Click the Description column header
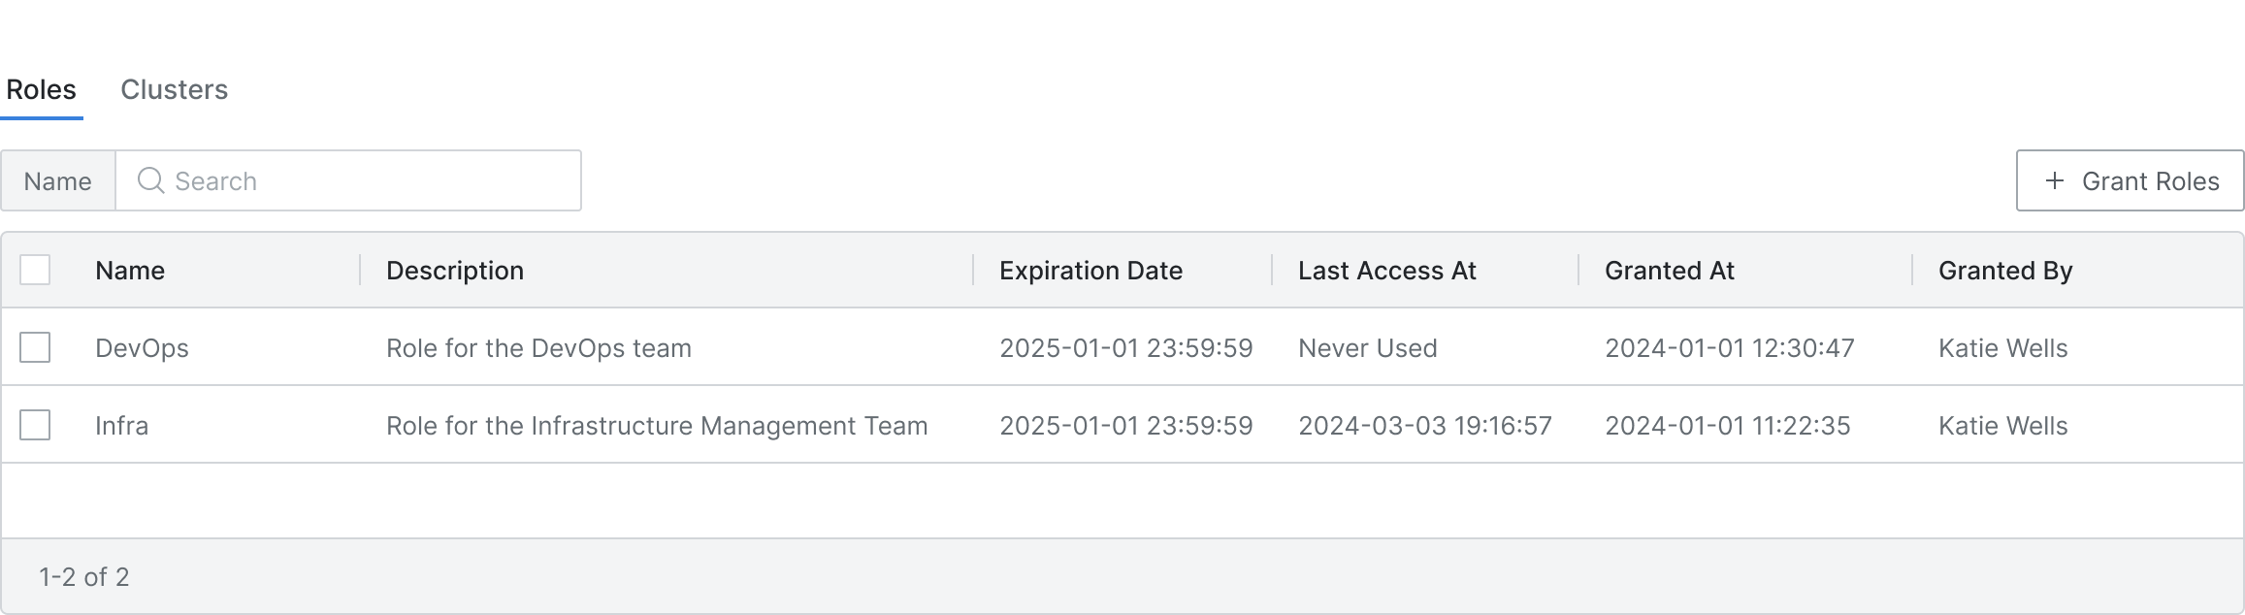 point(455,271)
